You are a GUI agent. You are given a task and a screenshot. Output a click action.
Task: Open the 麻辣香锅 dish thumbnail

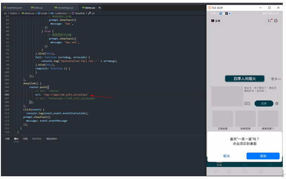coord(245,118)
